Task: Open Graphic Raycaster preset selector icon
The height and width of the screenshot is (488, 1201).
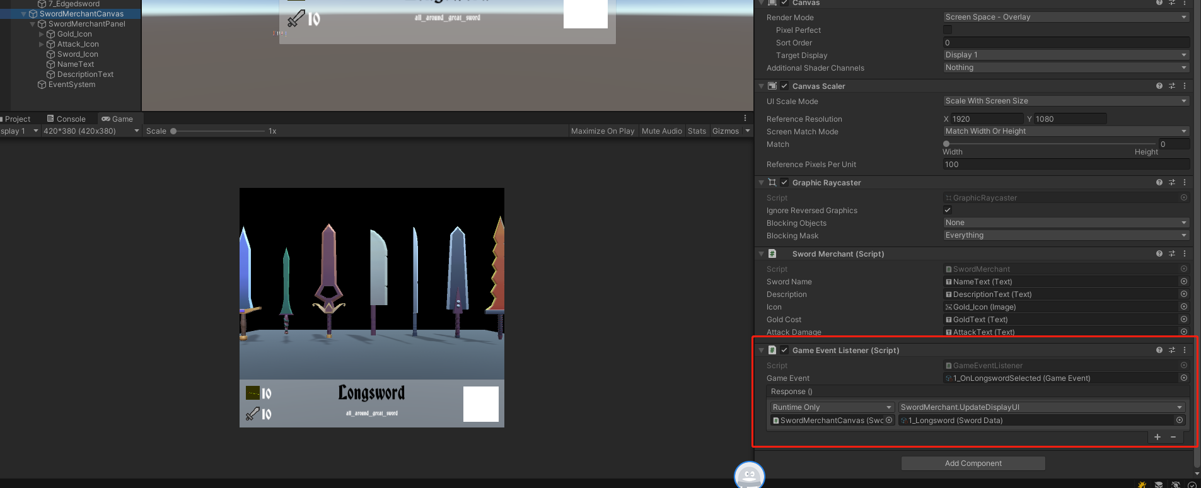Action: tap(1172, 182)
